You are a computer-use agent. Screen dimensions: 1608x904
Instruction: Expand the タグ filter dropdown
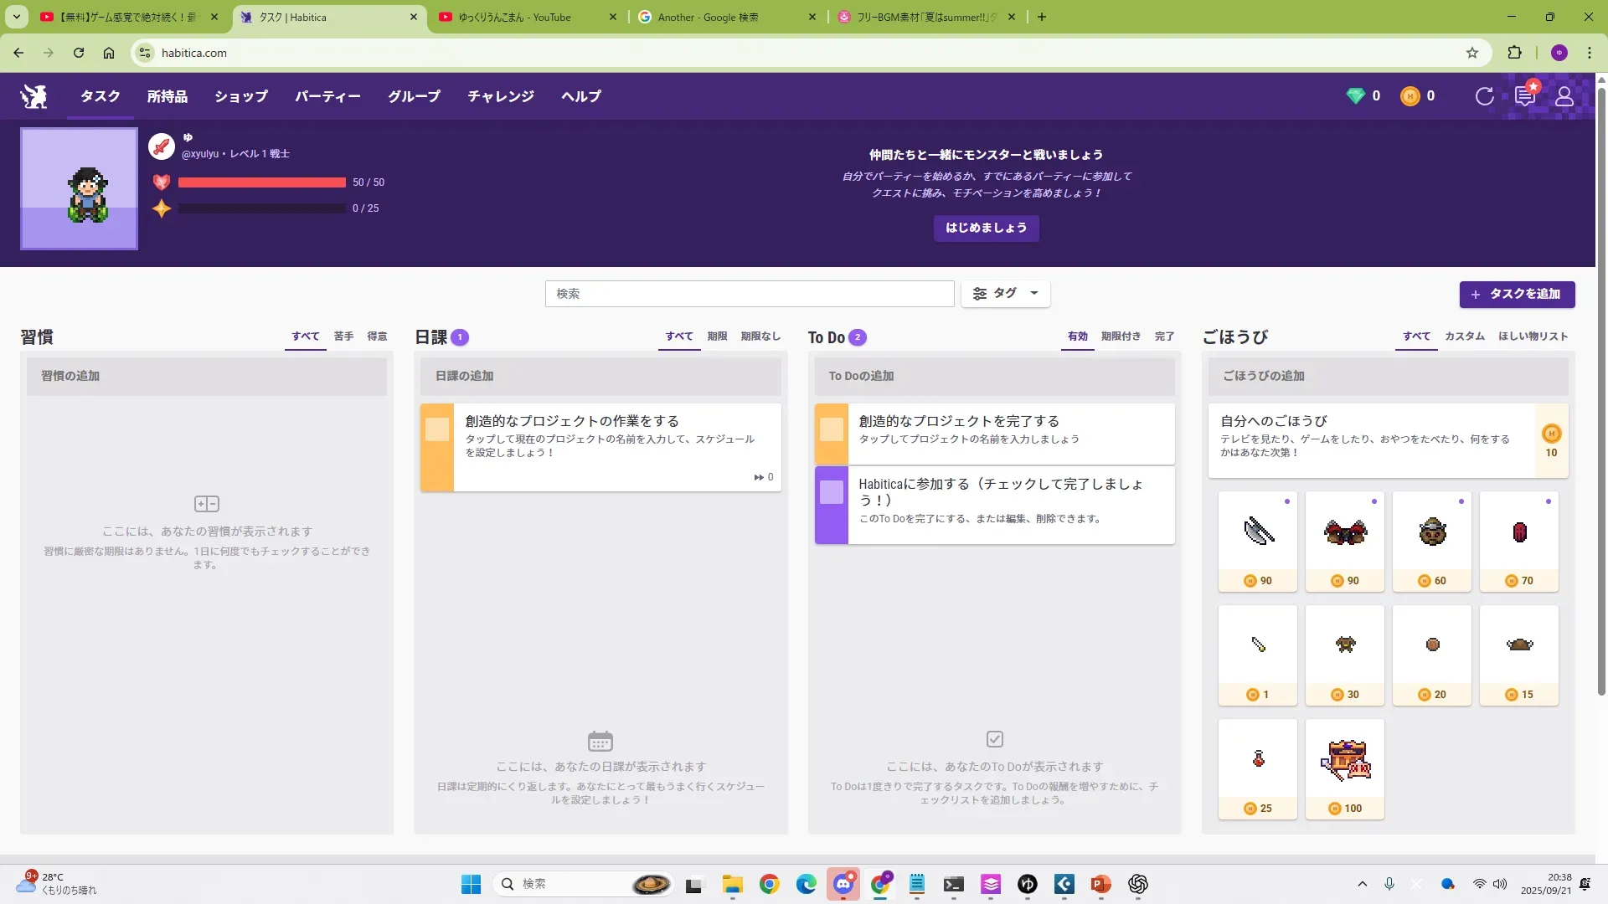pyautogui.click(x=1005, y=294)
